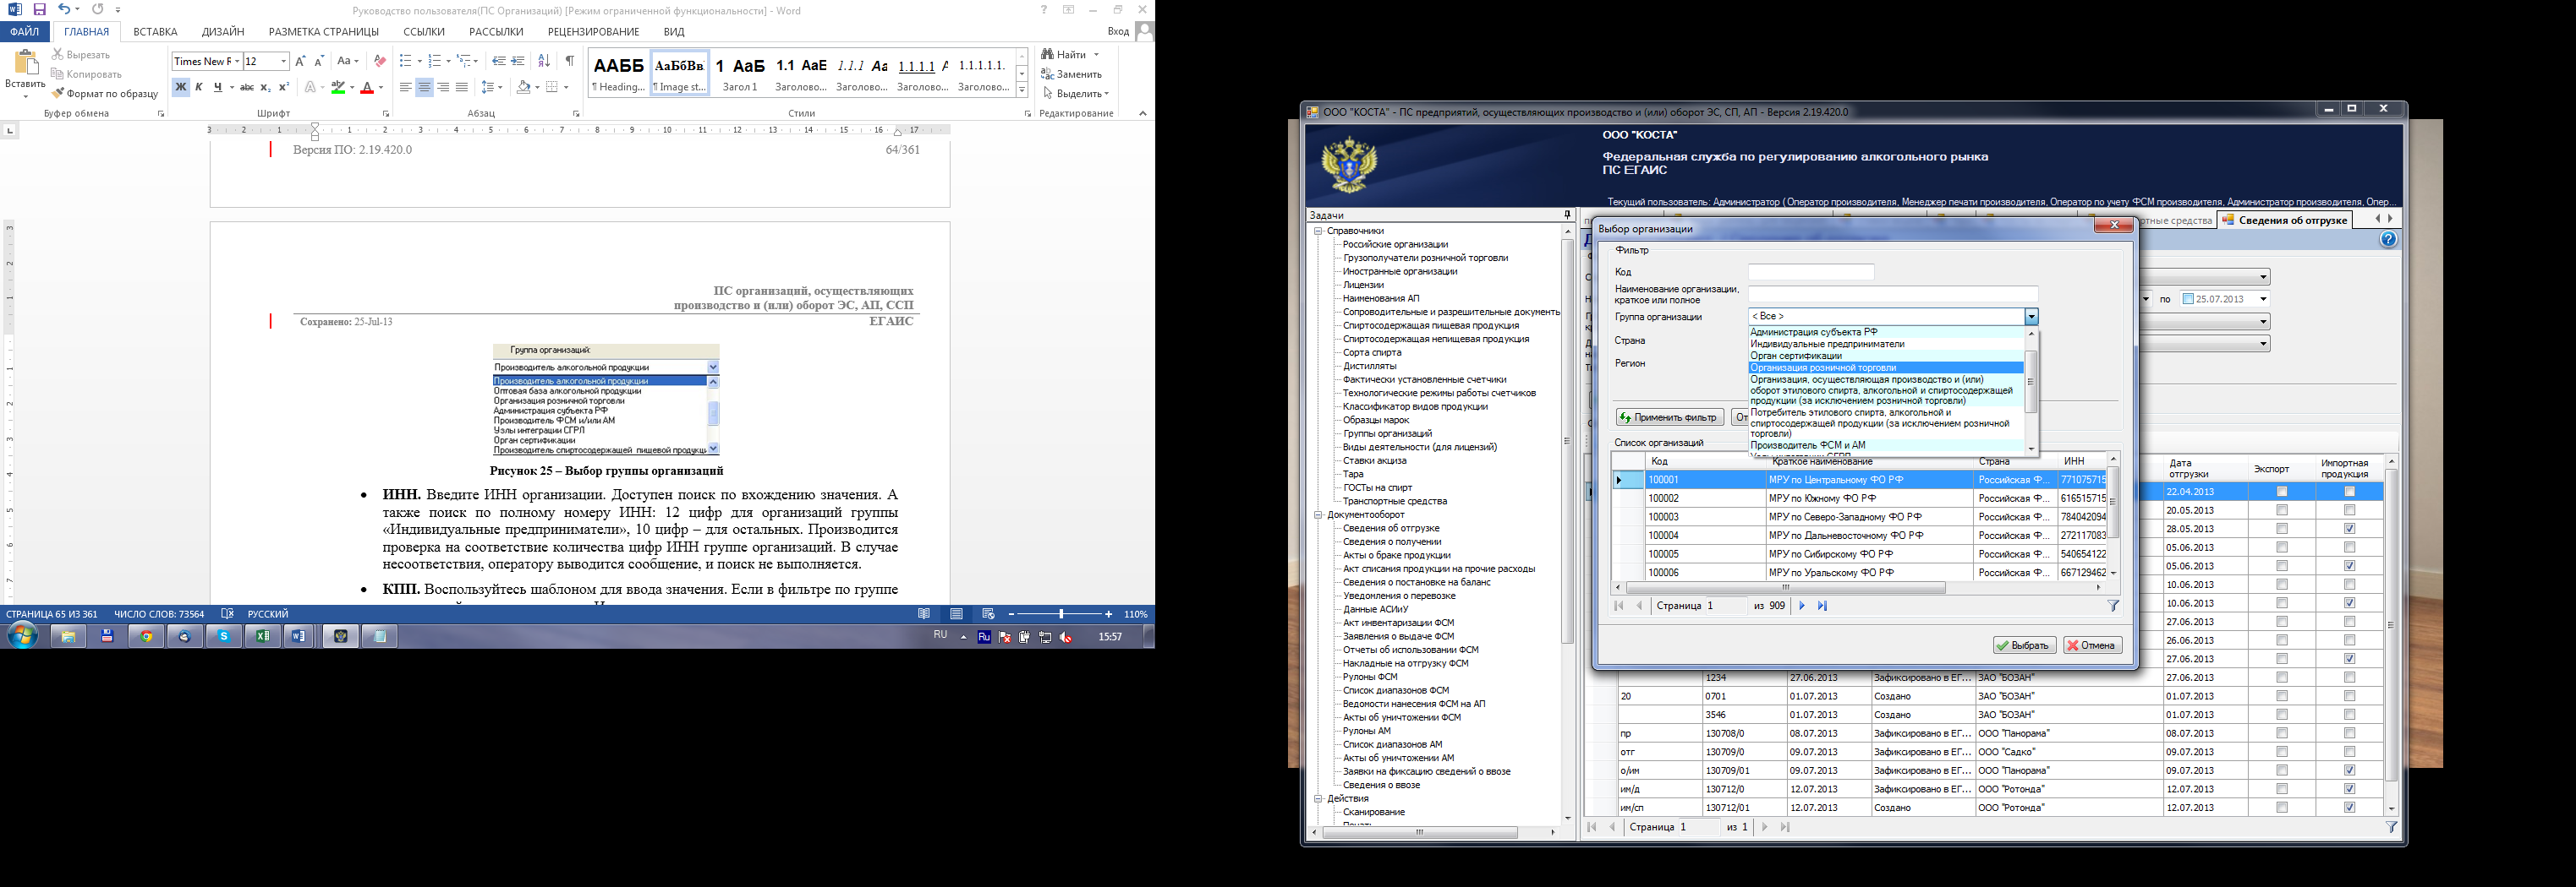Click Заменить in Word ribbon
This screenshot has width=2576, height=887.
click(x=1071, y=75)
